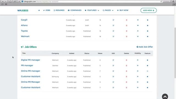
Task: Go to the Jobs menu item
Action: coord(47,10)
